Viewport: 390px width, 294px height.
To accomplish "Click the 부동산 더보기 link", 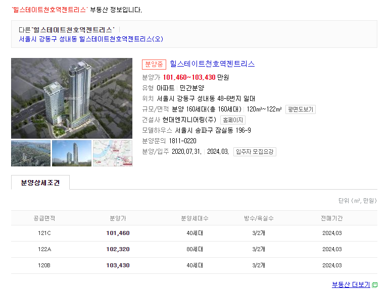I will point(351,284).
